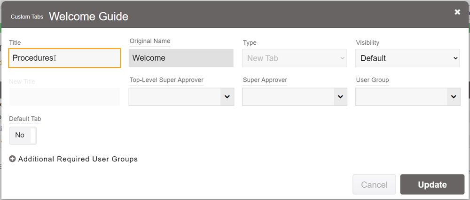This screenshot has height=200, width=470.
Task: Click the Visibility field label
Action: pos(368,43)
